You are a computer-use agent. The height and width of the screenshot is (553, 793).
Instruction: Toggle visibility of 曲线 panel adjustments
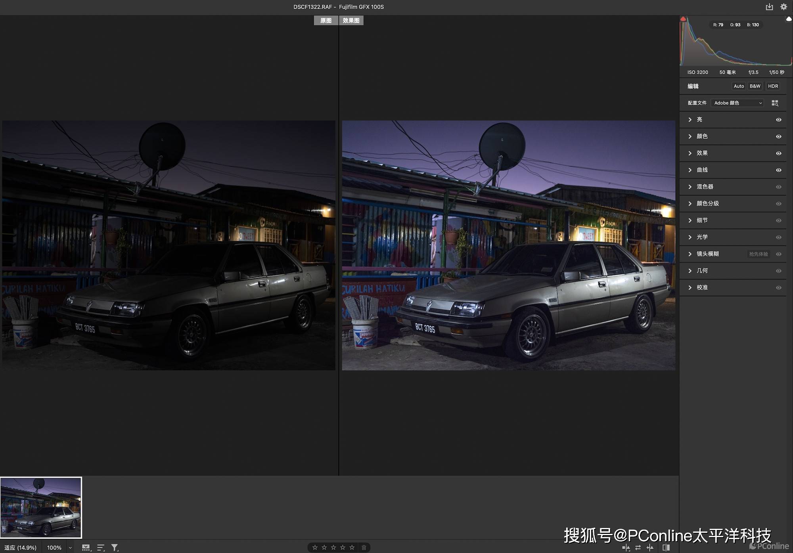[x=778, y=170]
